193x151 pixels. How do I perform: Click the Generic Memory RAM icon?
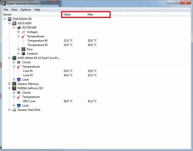14,84
